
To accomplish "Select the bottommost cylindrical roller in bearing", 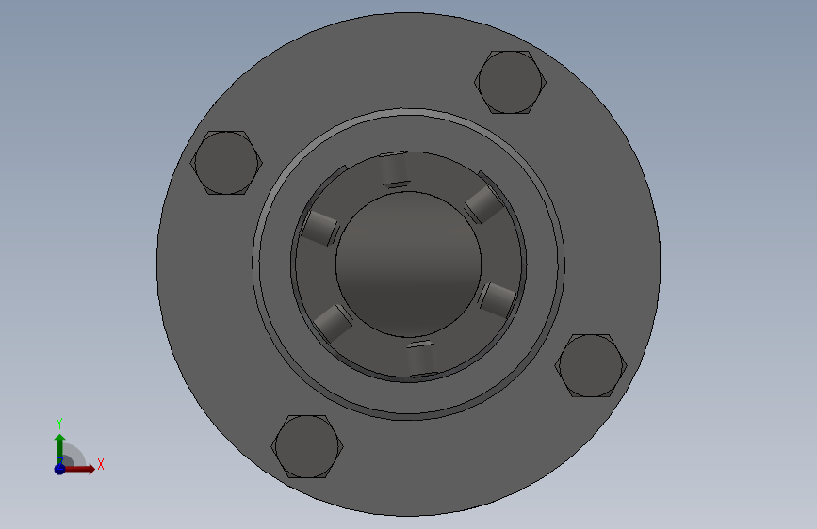I will click(422, 359).
